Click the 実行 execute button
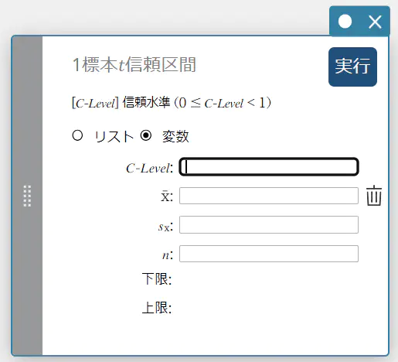398x362 pixels. 352,67
